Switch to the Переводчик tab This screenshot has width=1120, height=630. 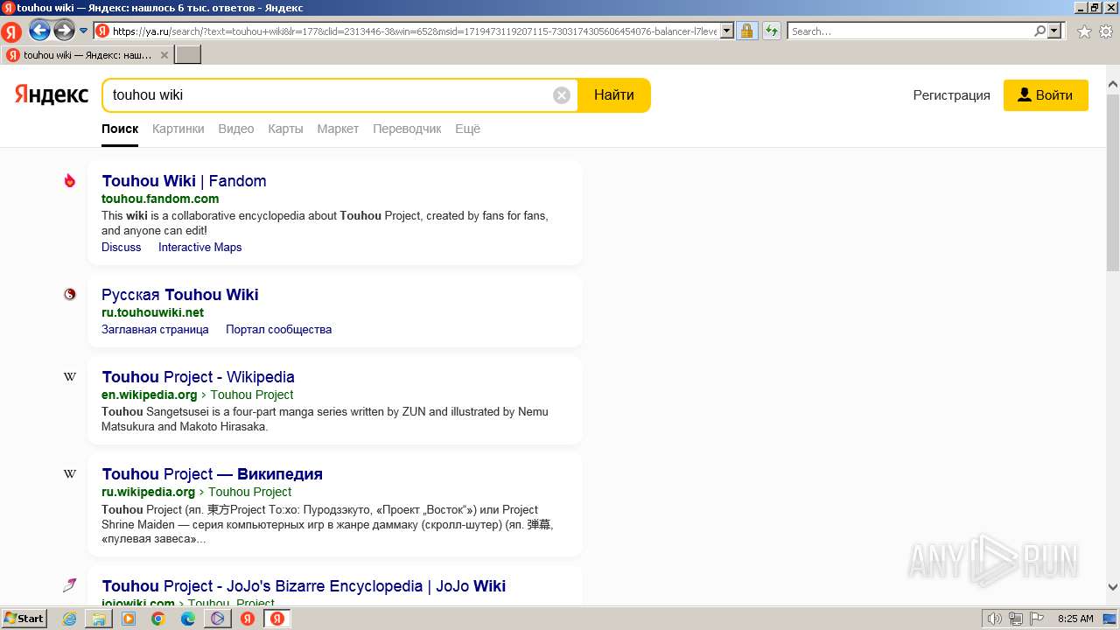[407, 129]
